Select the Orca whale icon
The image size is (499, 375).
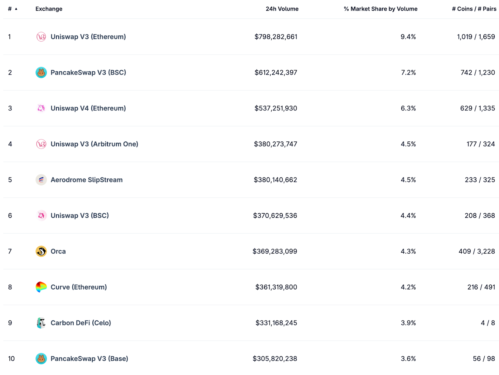[41, 251]
